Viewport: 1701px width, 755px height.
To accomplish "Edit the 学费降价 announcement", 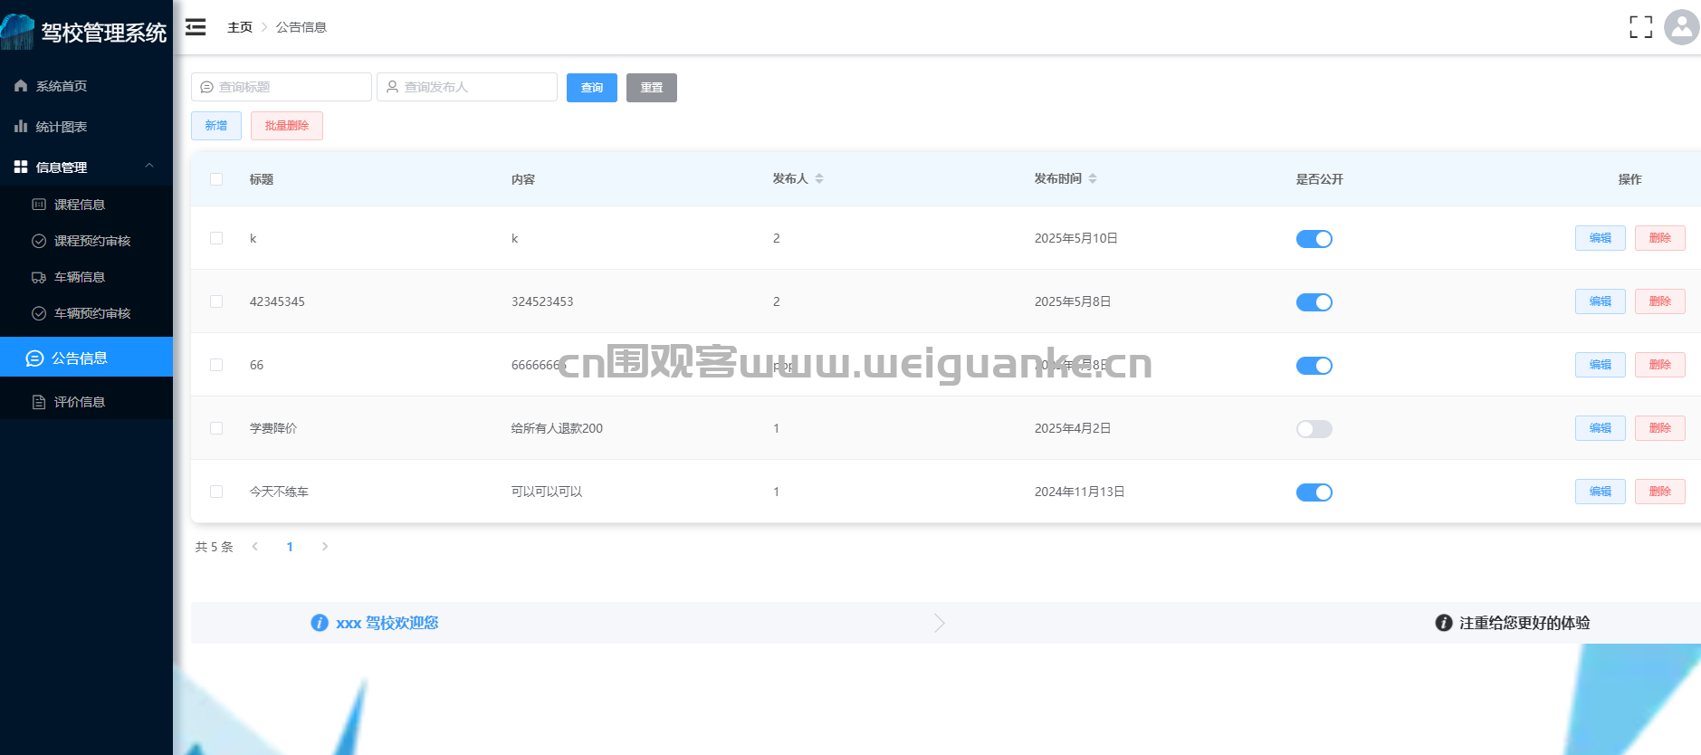I will [1601, 428].
